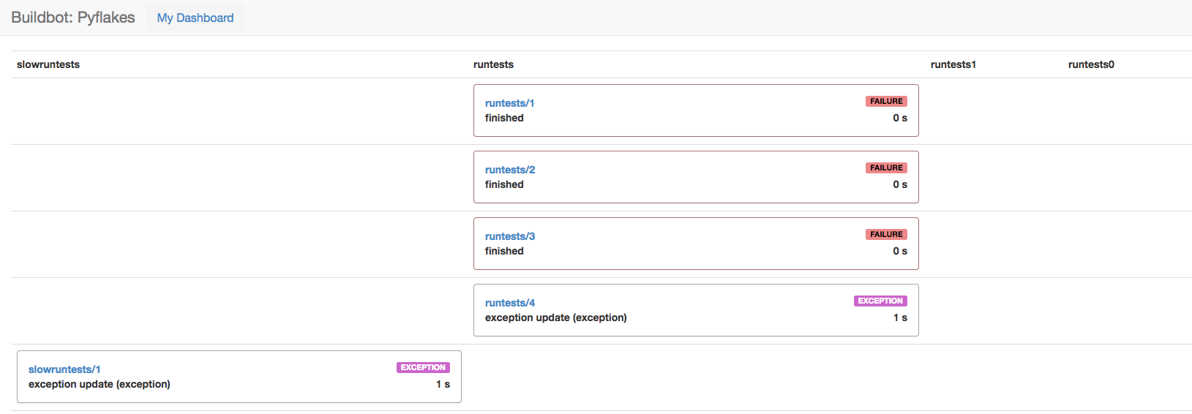The height and width of the screenshot is (414, 1192).
Task: Select the FAILURE badge on runtests/3
Action: click(885, 235)
